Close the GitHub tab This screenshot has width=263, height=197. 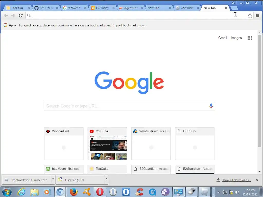coord(57,8)
